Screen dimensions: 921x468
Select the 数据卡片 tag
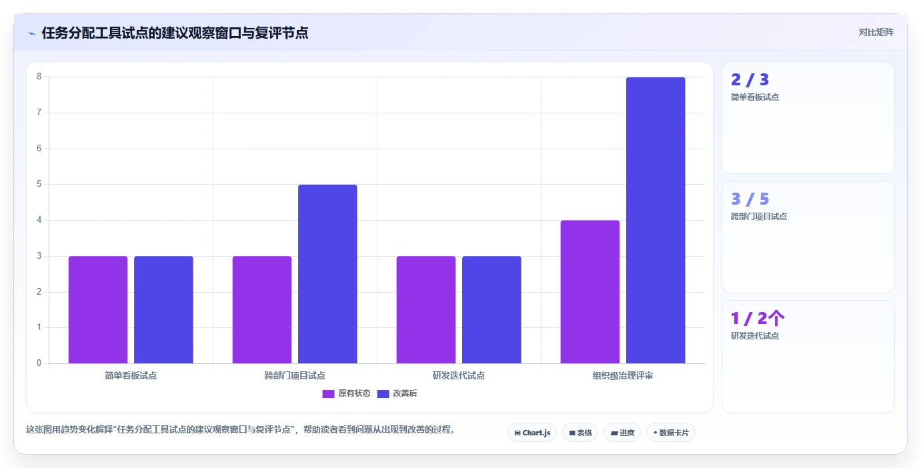pos(671,433)
